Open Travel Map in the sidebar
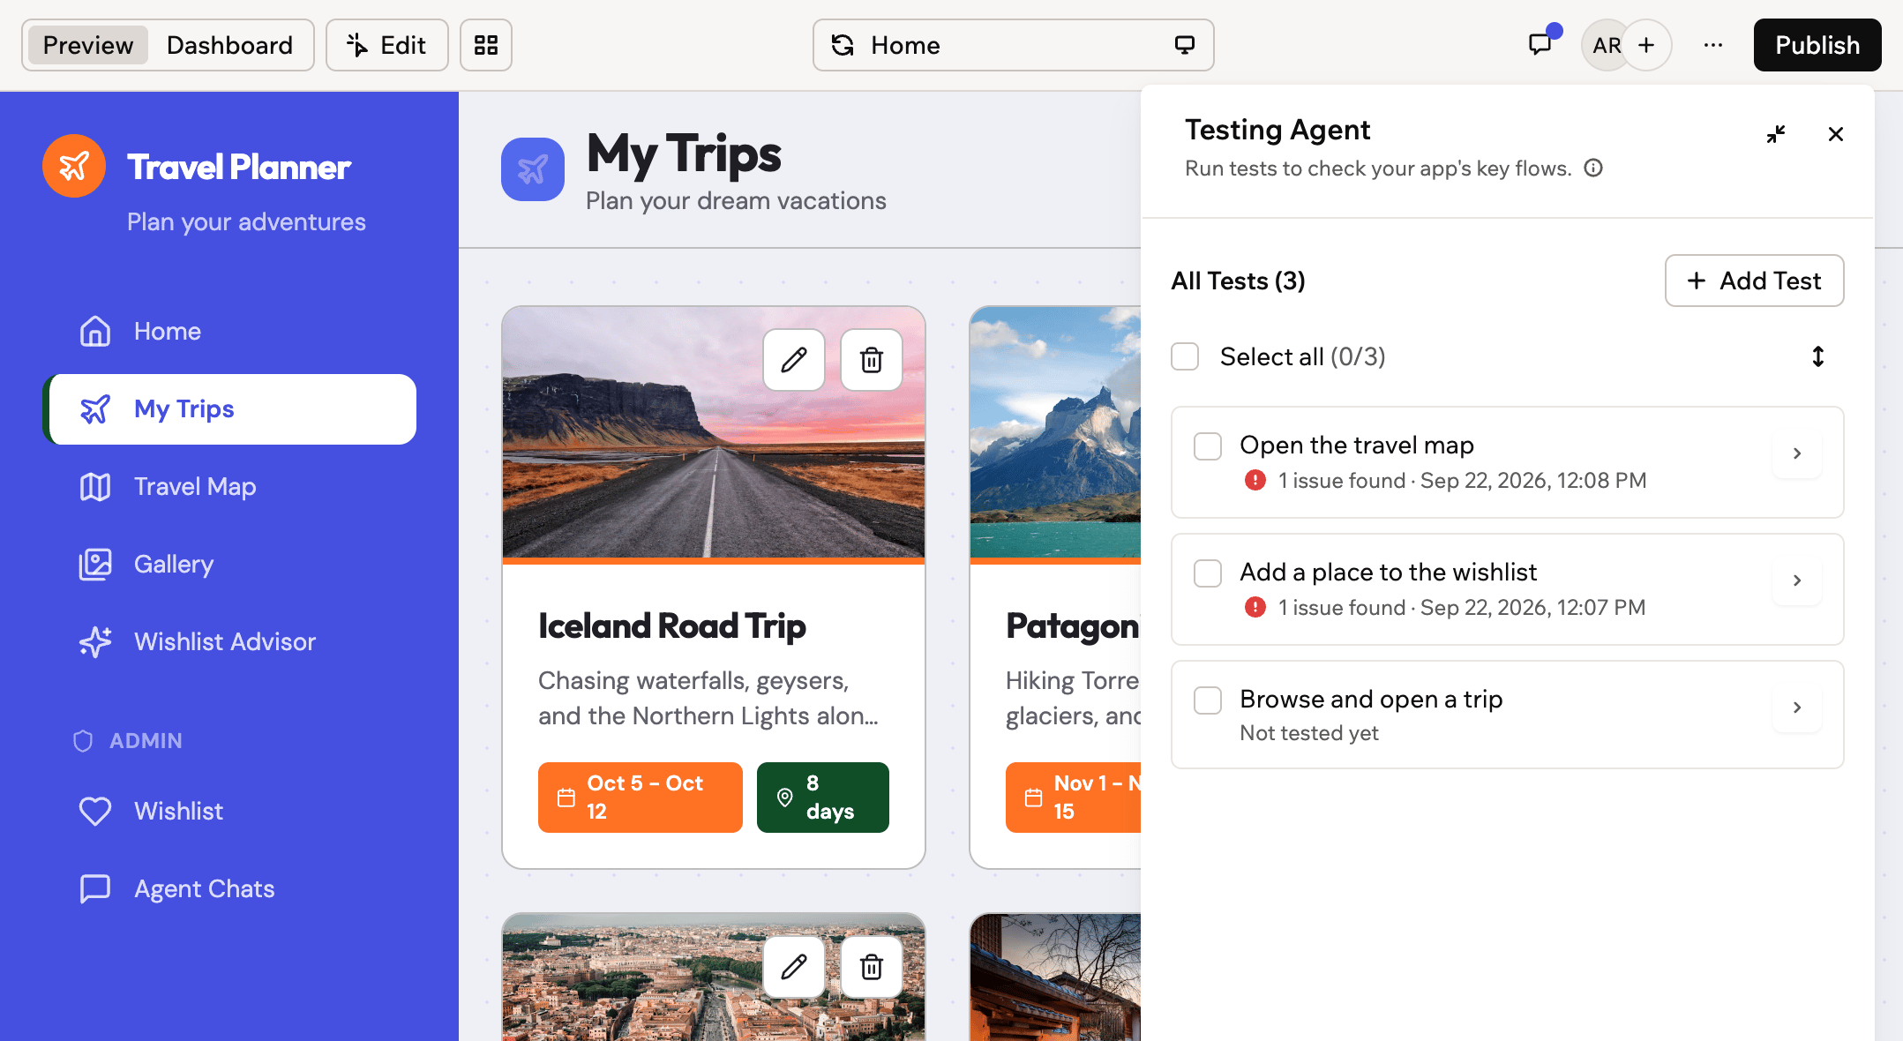This screenshot has height=1041, width=1903. point(229,487)
